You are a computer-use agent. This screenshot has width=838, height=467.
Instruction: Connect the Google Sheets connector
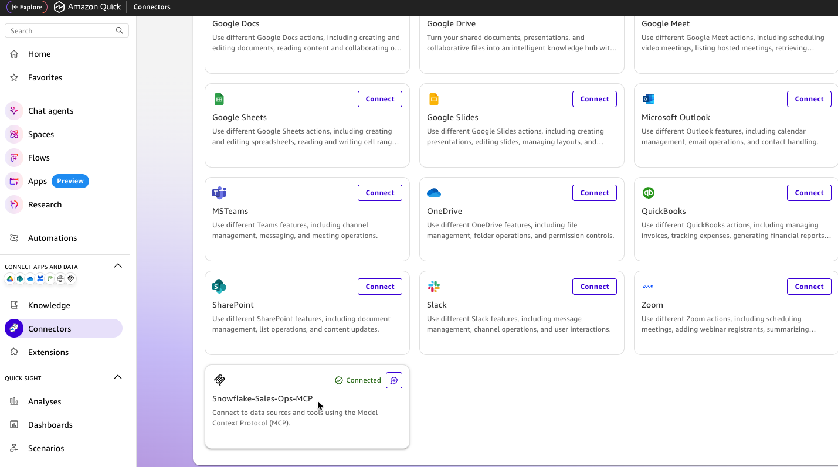coord(380,99)
